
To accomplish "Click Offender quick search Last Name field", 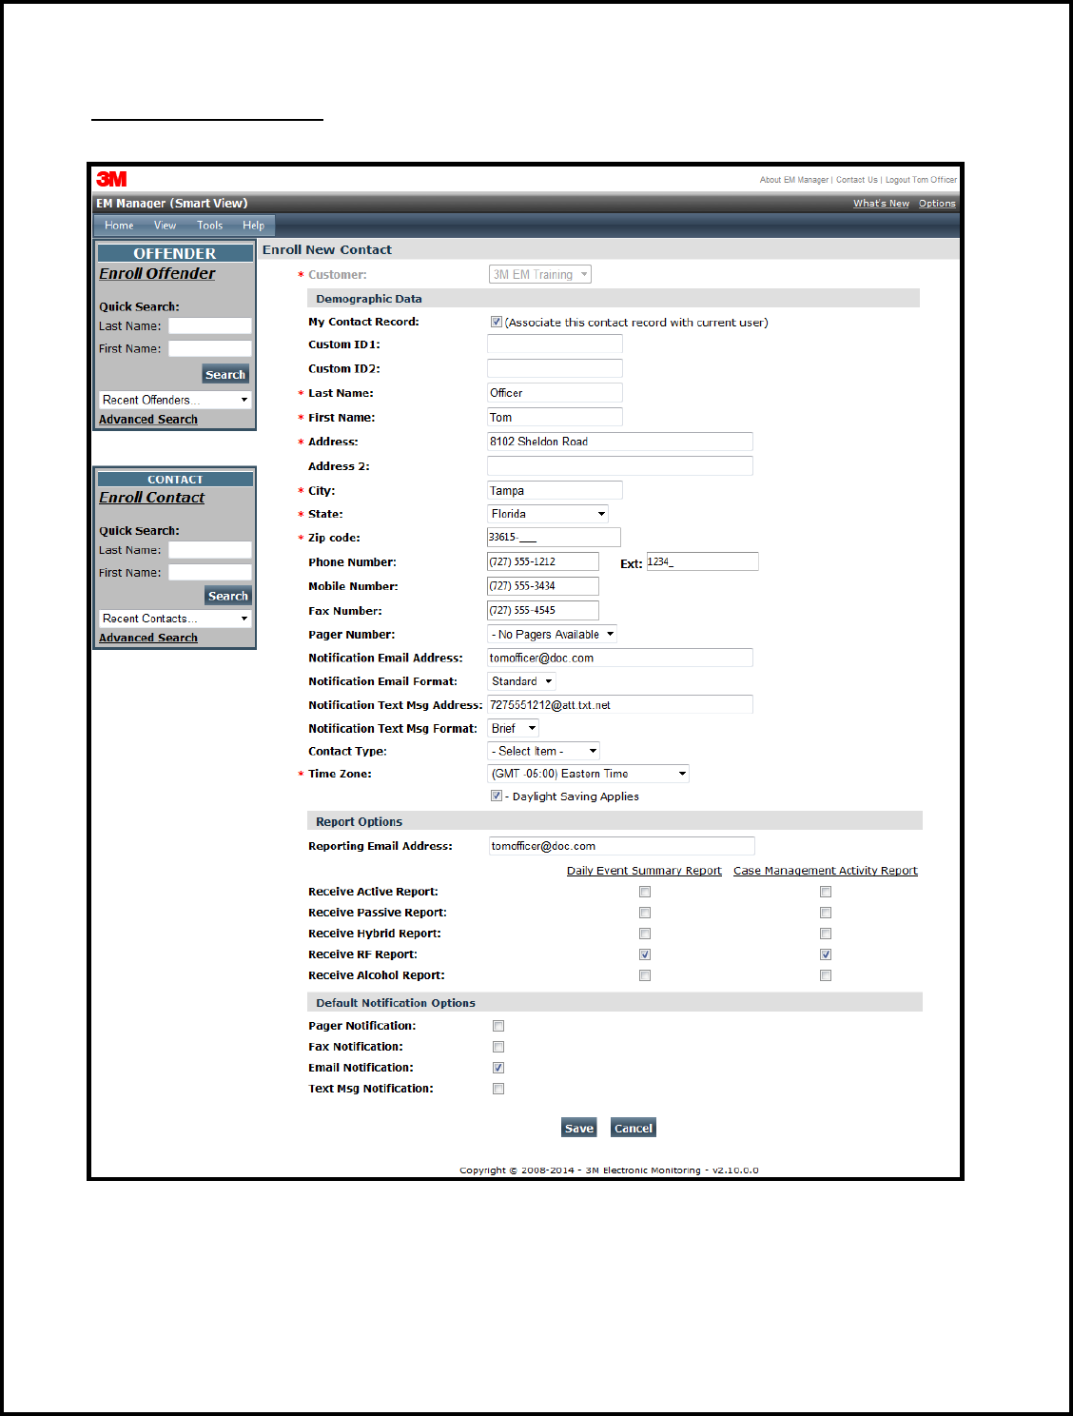I will pos(210,325).
